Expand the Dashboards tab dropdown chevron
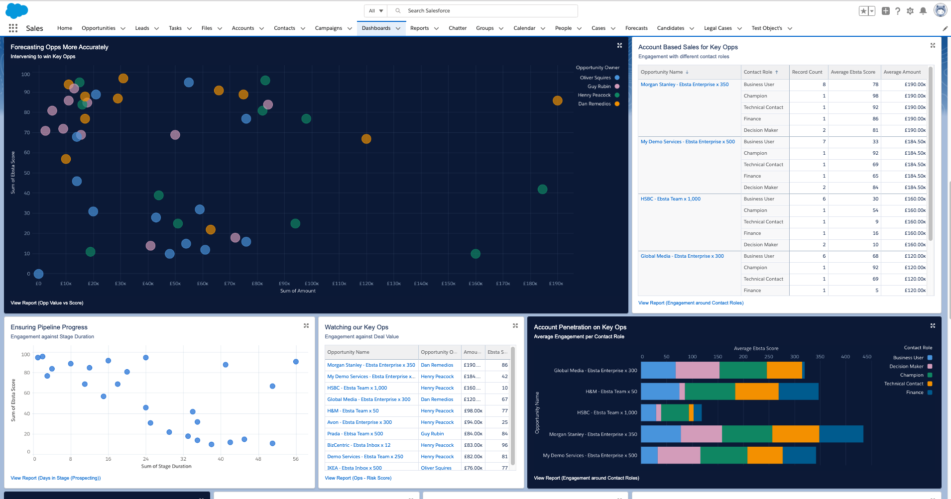The width and height of the screenshot is (951, 499). 398,28
